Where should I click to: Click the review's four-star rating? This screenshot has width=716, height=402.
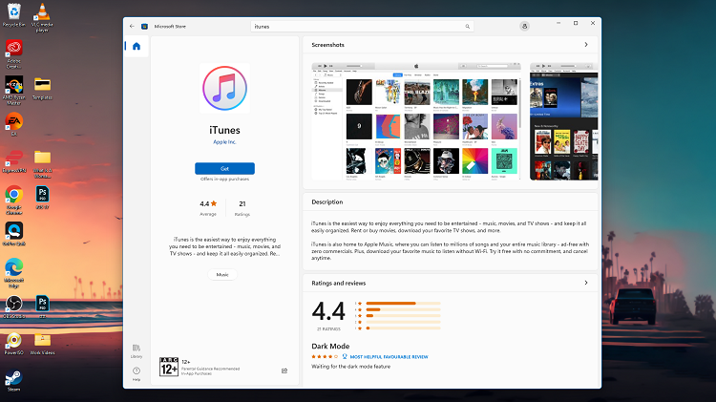(x=325, y=357)
